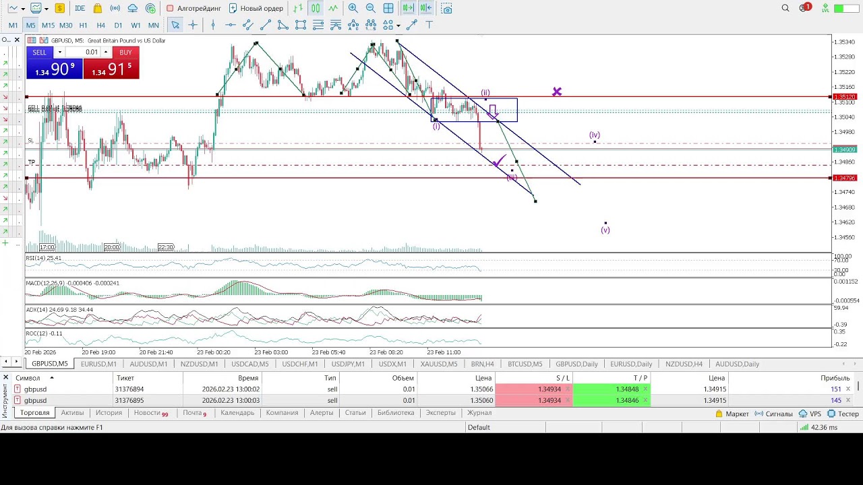Viewport: 863px width, 485px height.
Task: Zoom in on the chart
Action: [353, 8]
